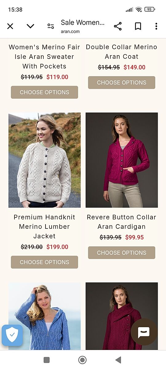Bookmark this page icon
Image resolution: width=166 pixels, height=370 pixels.
pos(138,26)
